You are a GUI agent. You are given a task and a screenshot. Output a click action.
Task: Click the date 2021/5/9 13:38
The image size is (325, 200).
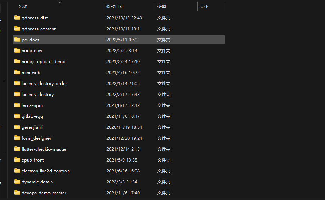click(x=122, y=160)
